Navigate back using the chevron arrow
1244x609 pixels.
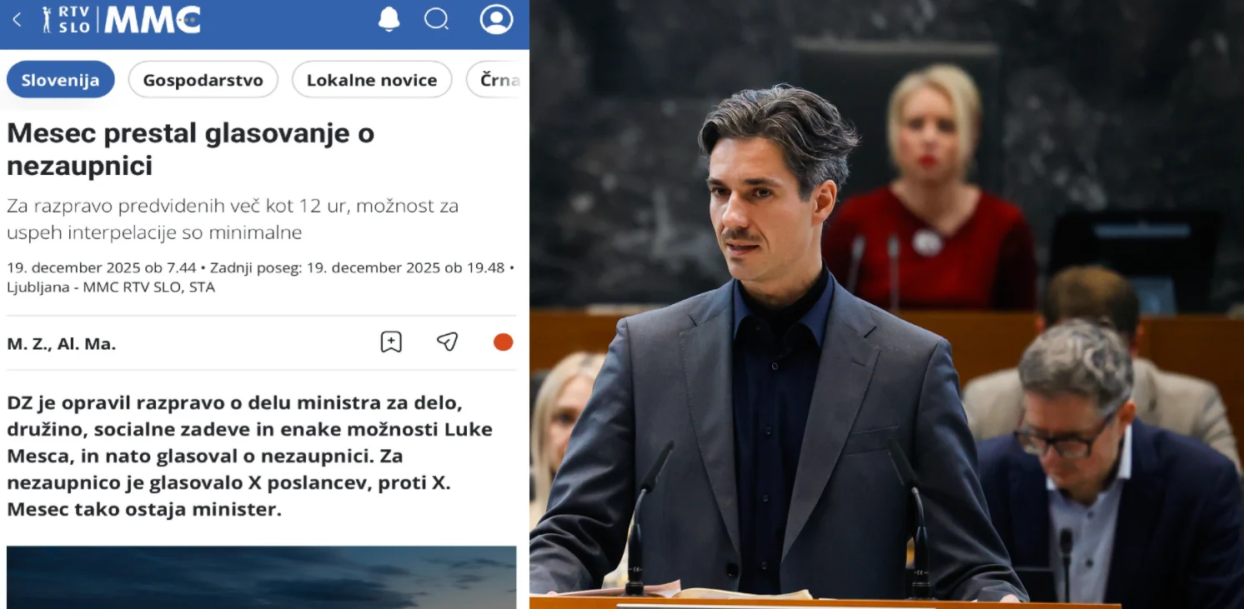tap(17, 18)
